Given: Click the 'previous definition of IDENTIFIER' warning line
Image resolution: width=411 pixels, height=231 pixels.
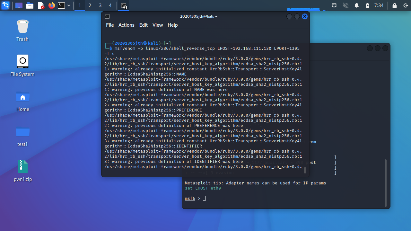Looking at the screenshot, I should (174, 162).
